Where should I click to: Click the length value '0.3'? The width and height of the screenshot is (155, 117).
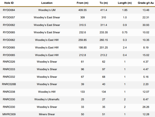click(x=125, y=40)
